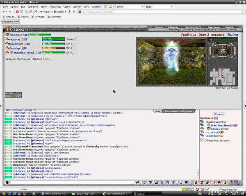The width and height of the screenshot is (246, 196).
Task: Click the Windows Start orb
Action: pyautogui.click(x=3, y=194)
